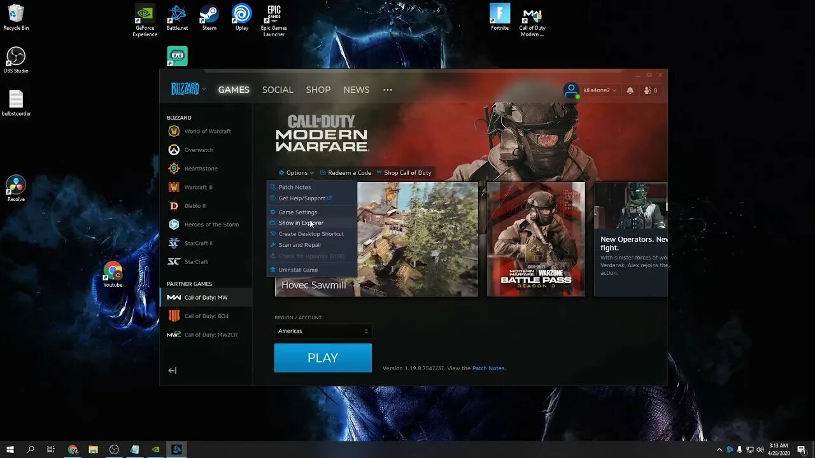Select the bulbstoorder text file

click(x=16, y=104)
